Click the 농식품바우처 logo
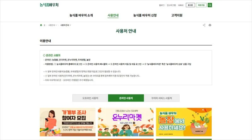 point(49,5)
